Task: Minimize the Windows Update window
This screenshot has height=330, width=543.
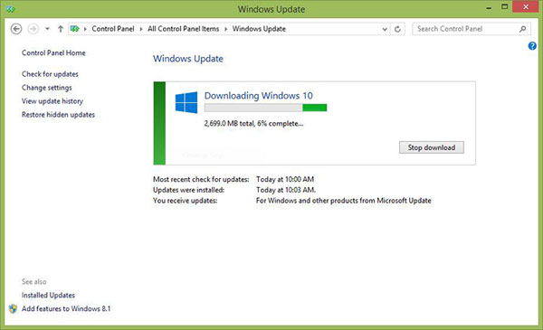Action: pos(489,7)
